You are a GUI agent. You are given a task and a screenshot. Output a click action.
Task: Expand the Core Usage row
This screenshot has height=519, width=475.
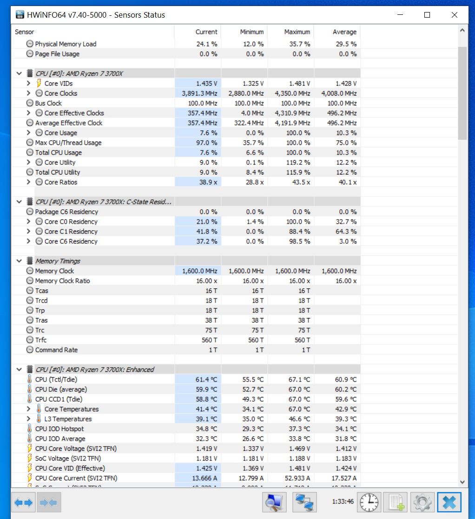[x=28, y=132]
